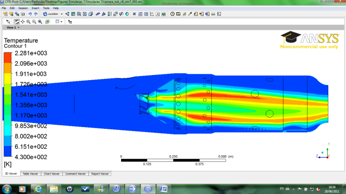Click the Redo arrow in toolbar

tap(36, 14)
